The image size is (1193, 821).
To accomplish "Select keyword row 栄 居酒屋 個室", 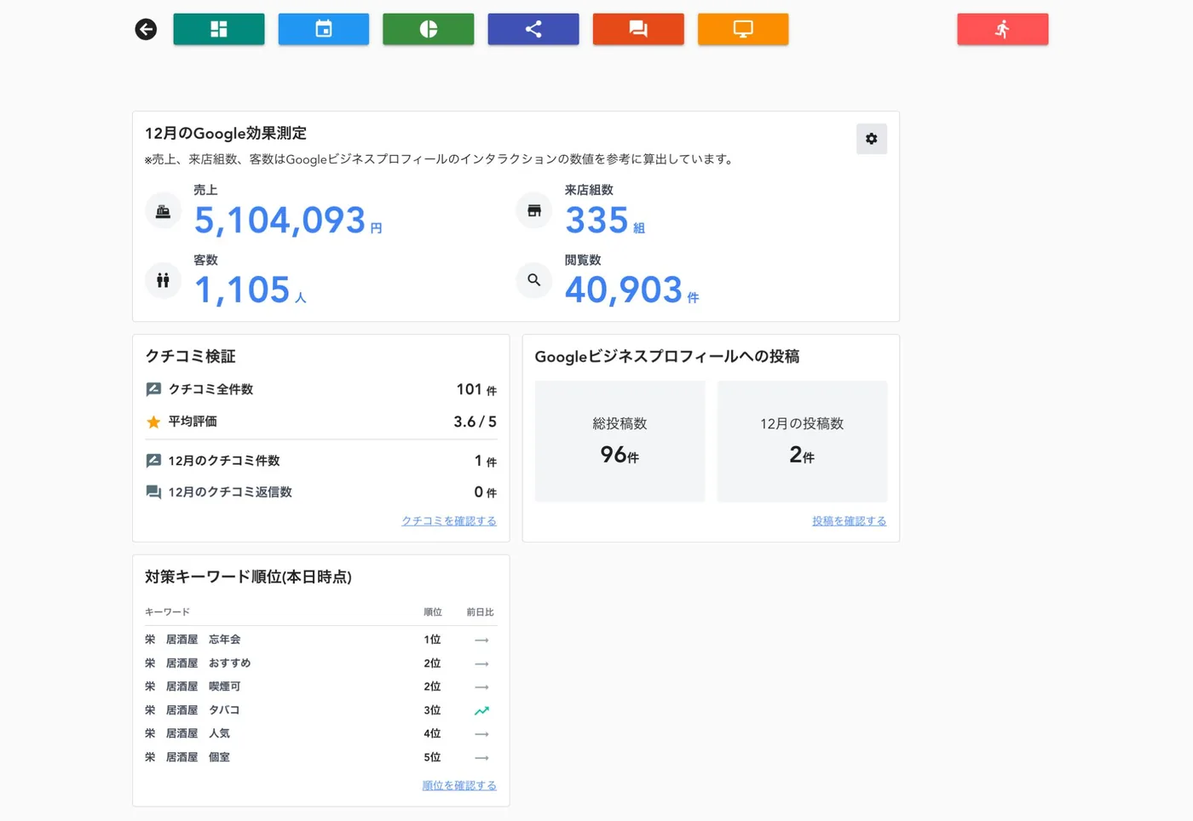I will click(x=321, y=757).
